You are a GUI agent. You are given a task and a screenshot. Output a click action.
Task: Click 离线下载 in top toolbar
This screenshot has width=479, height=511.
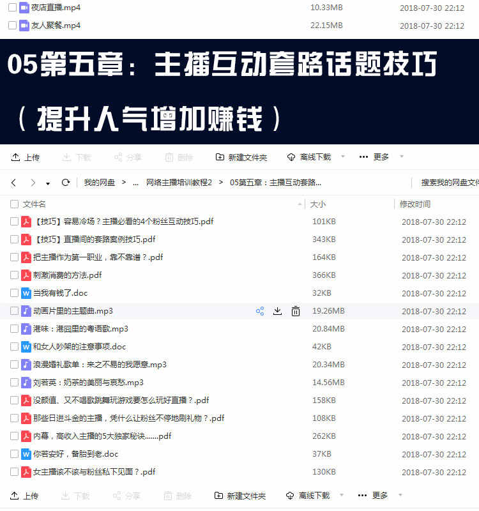click(x=309, y=157)
